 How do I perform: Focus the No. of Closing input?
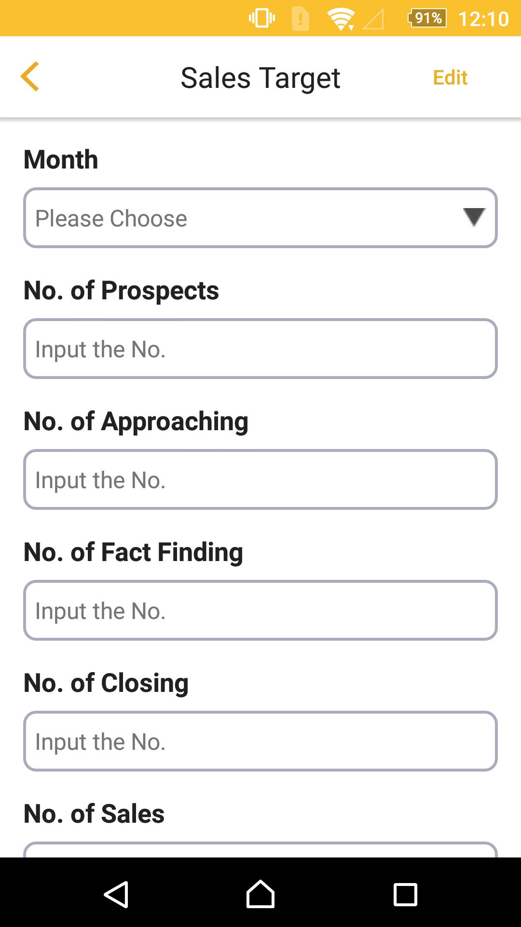click(x=260, y=741)
